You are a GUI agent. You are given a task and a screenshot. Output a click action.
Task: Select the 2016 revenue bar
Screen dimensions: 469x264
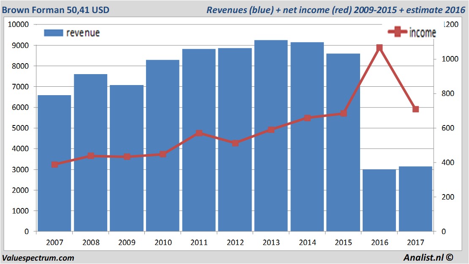(379, 200)
